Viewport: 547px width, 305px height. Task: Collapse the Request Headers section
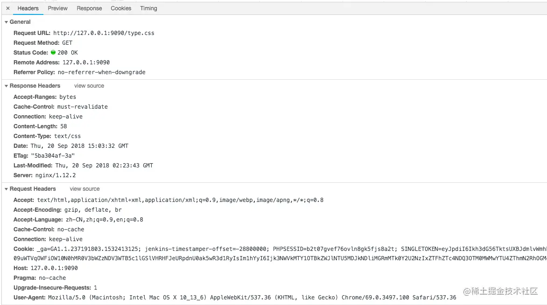[7, 189]
